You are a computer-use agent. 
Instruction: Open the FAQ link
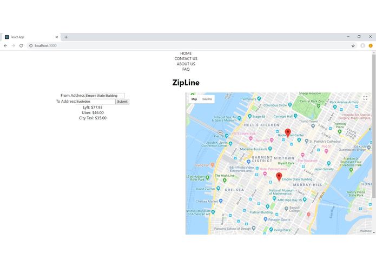186,69
